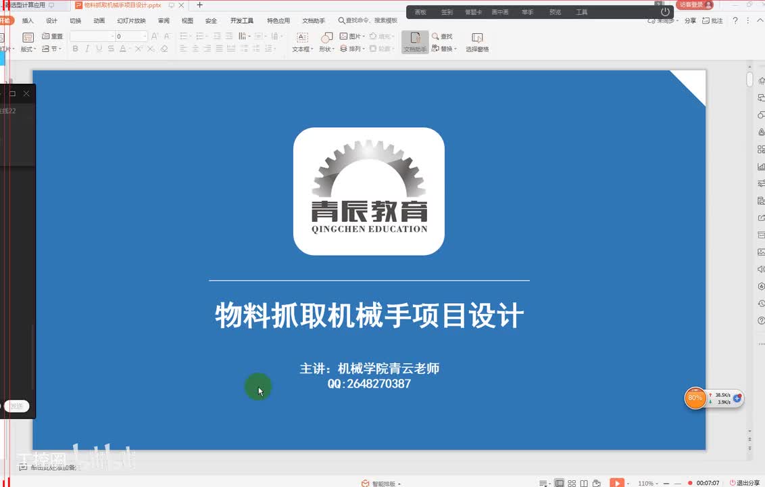Image resolution: width=765 pixels, height=487 pixels.
Task: Click the power icon on sharing toolbar
Action: coord(665,11)
